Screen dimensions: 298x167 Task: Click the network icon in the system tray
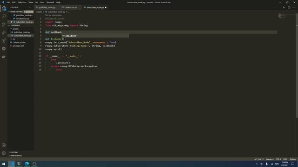[x=272, y=164]
